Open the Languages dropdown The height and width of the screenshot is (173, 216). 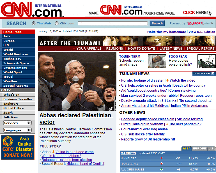coord(17,130)
